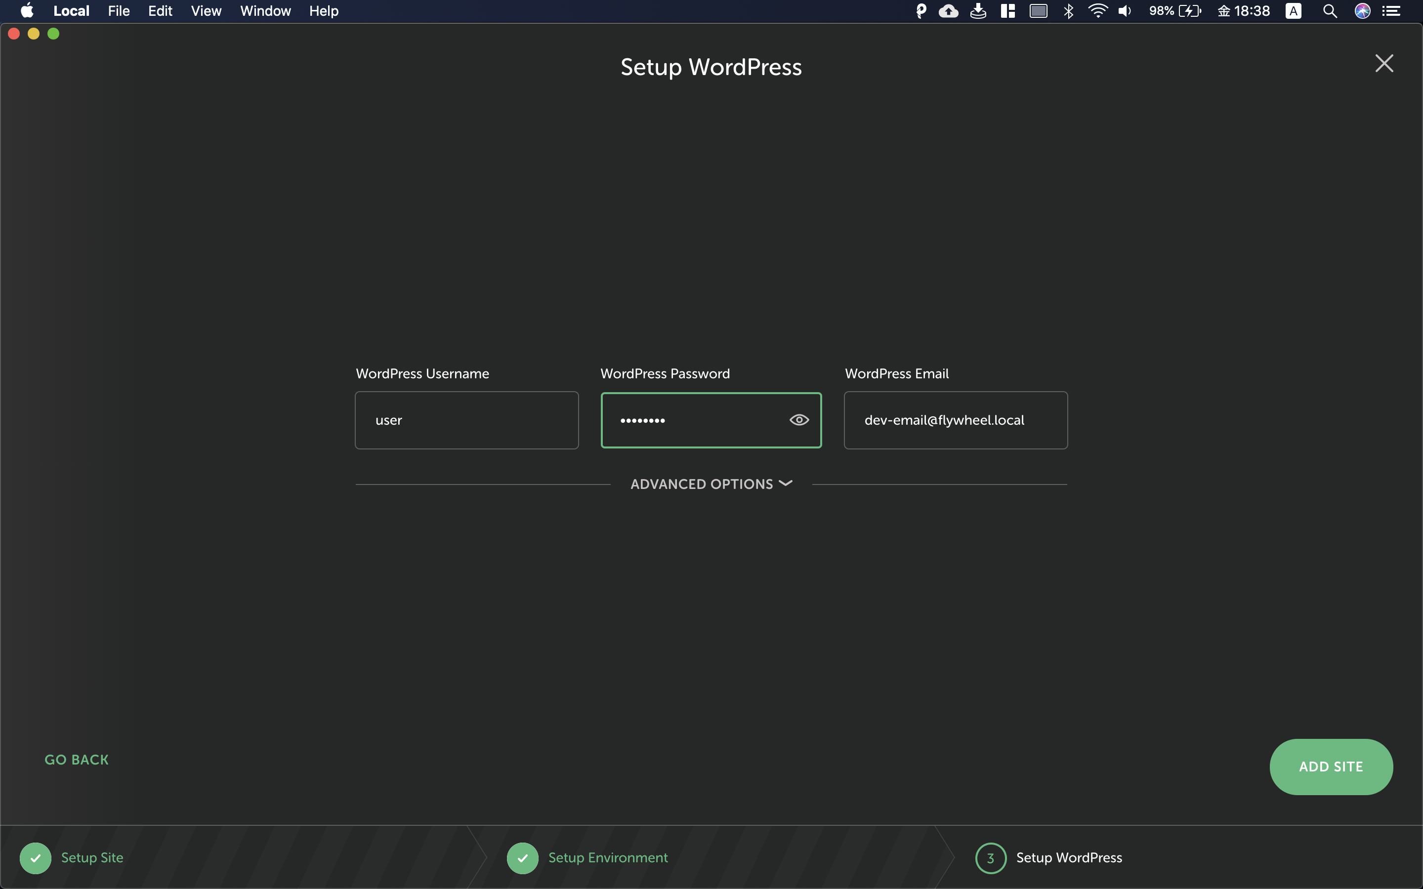Open Spotlight search
The image size is (1423, 889).
[1330, 10]
